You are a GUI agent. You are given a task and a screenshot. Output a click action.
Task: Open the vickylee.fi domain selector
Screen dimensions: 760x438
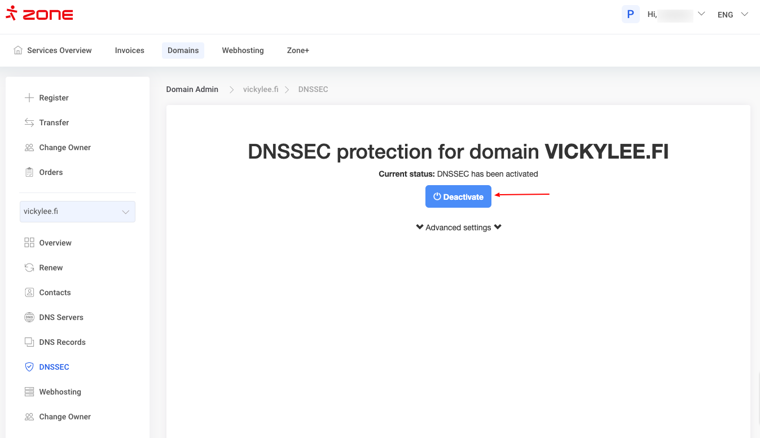pyautogui.click(x=77, y=212)
